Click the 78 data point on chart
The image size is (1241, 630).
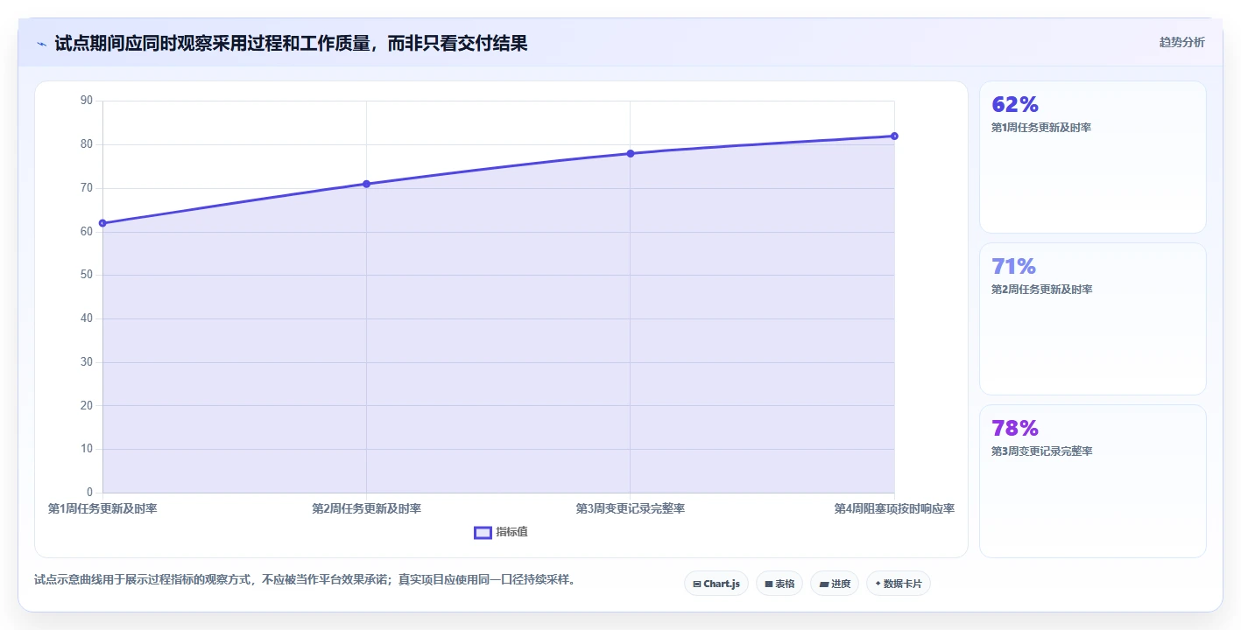[631, 153]
